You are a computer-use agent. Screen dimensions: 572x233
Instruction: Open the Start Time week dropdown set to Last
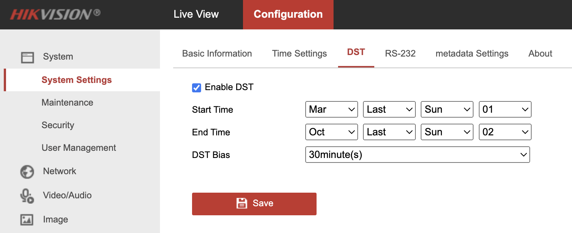pyautogui.click(x=389, y=110)
